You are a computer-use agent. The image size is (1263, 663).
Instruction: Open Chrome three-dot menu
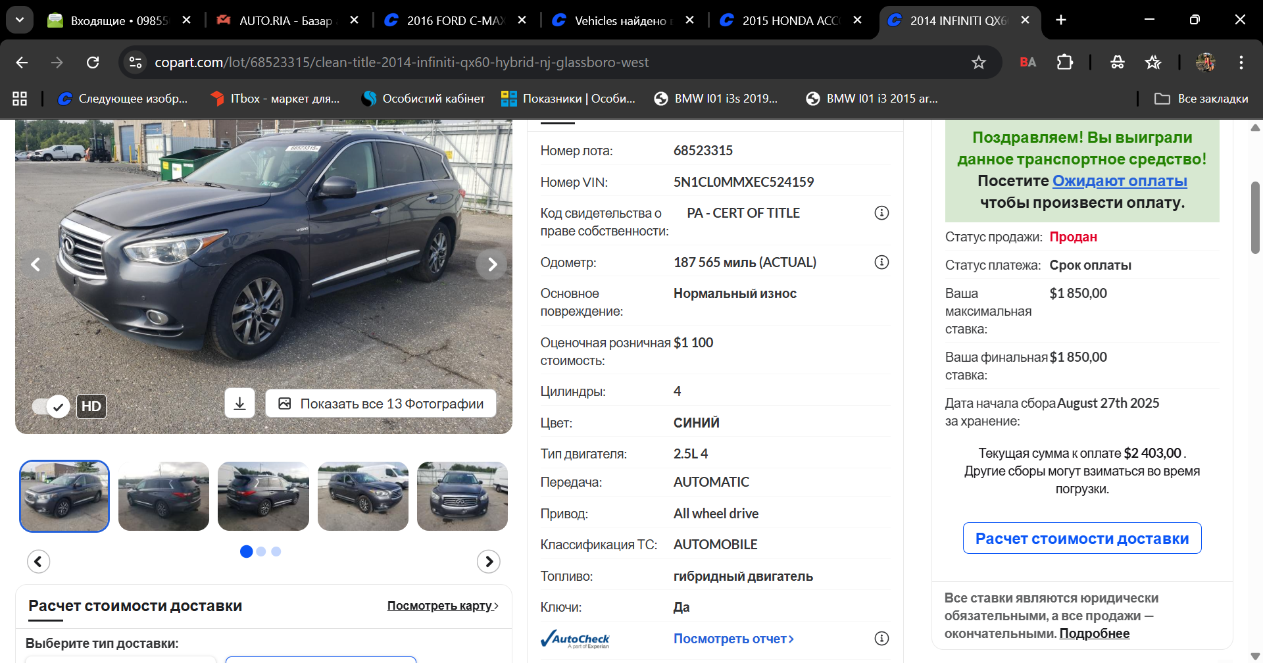click(x=1241, y=62)
